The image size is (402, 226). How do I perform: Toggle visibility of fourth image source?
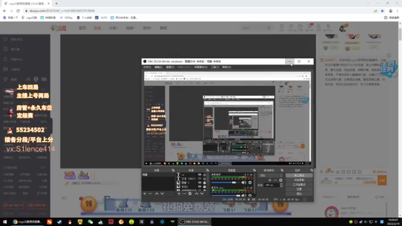click(x=199, y=187)
